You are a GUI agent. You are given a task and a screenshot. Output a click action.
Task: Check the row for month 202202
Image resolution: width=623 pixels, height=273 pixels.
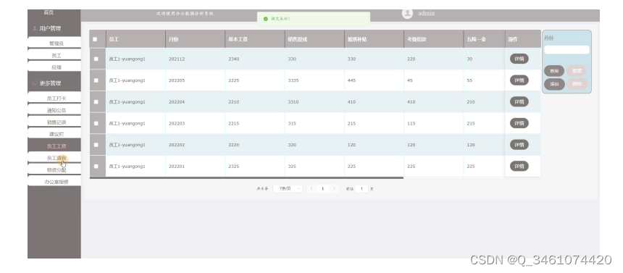pos(96,145)
